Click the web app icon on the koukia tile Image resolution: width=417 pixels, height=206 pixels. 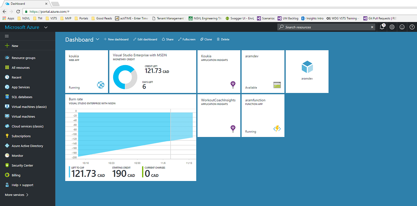101,85
